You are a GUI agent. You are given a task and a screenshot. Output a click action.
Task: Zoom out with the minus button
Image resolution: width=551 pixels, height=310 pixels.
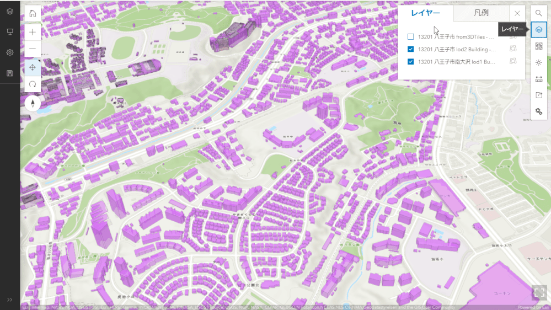(33, 49)
